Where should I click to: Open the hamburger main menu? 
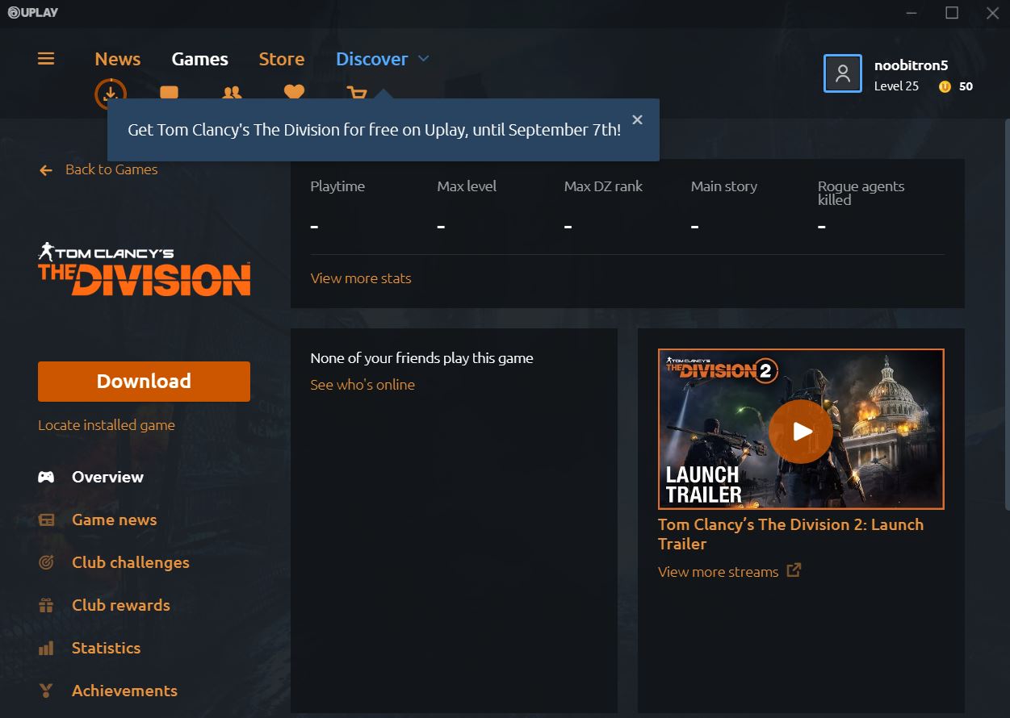point(46,59)
